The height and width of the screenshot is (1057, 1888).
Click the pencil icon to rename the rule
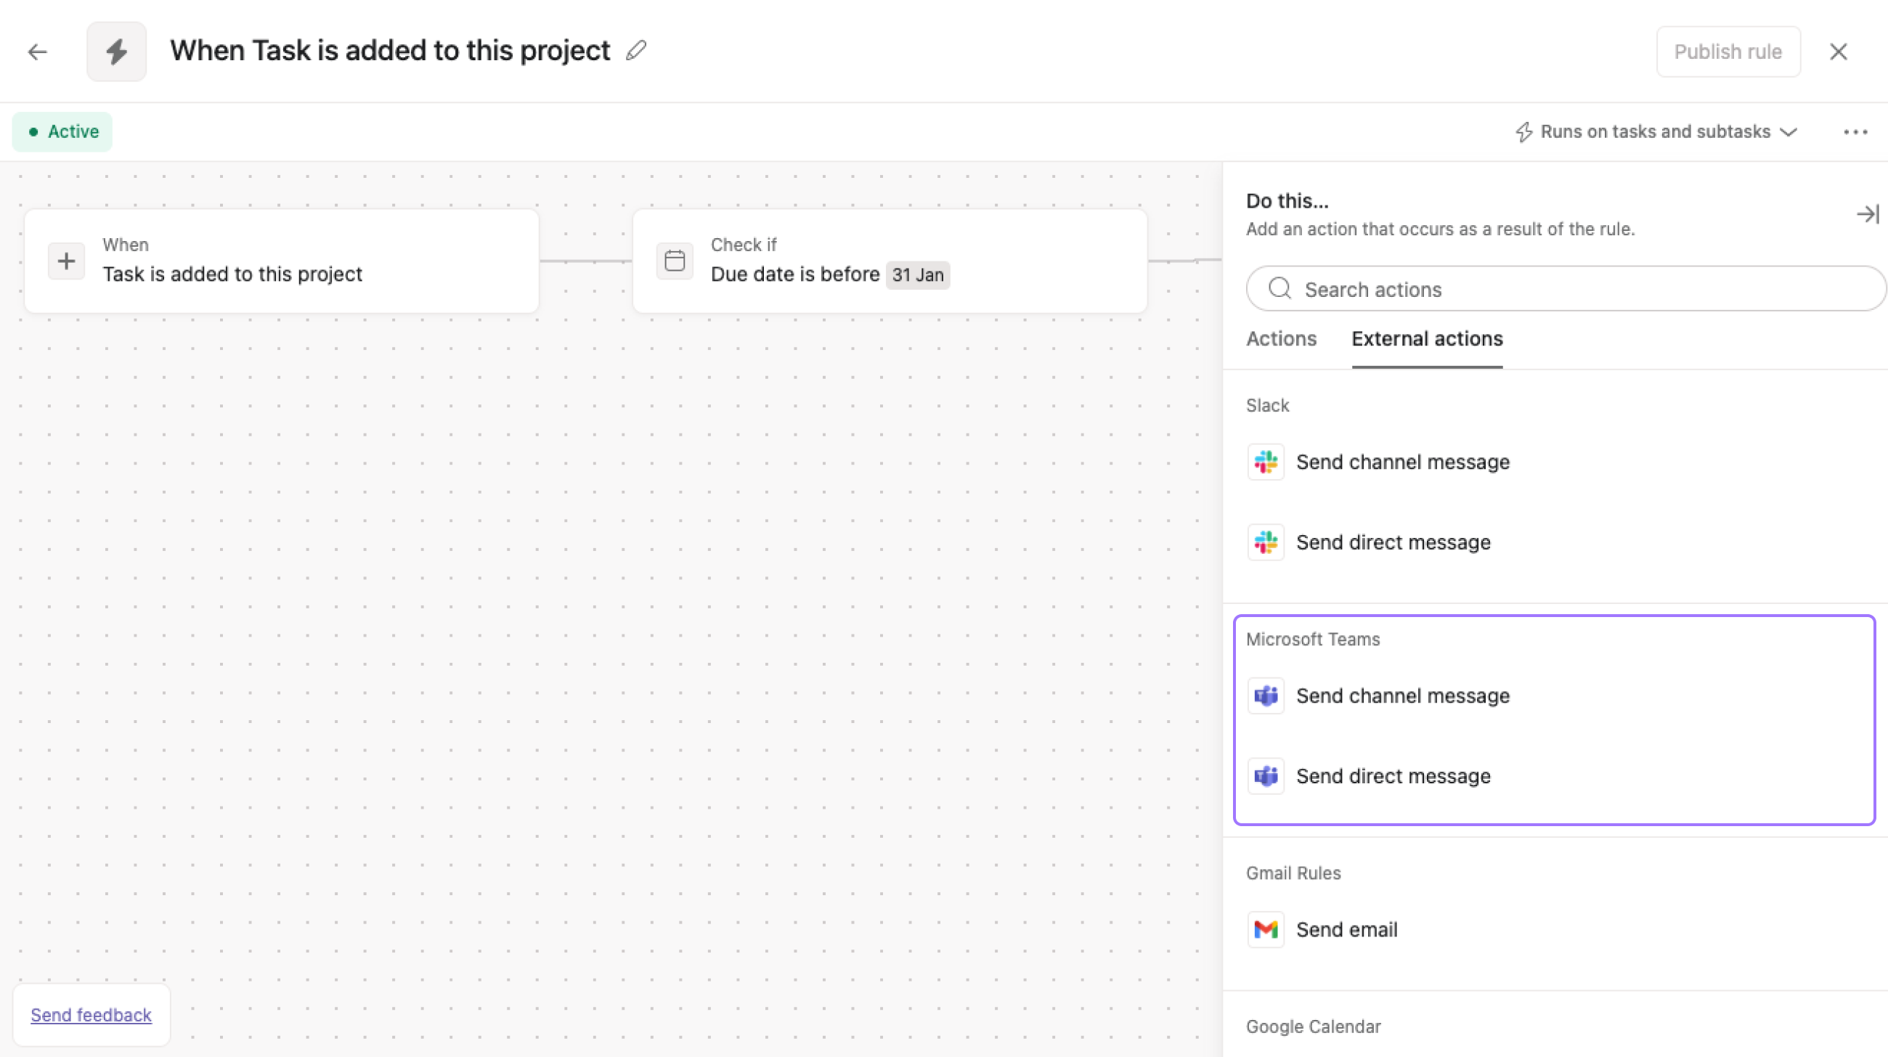pyautogui.click(x=635, y=51)
